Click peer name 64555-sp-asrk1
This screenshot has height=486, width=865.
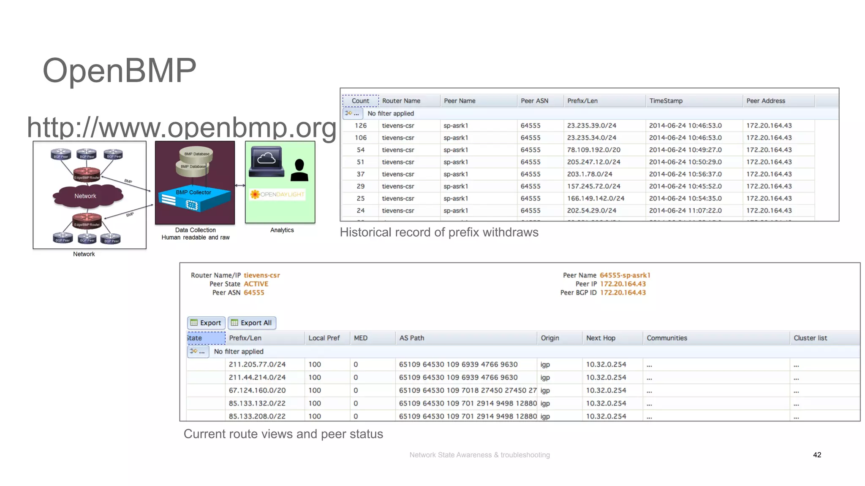[625, 275]
